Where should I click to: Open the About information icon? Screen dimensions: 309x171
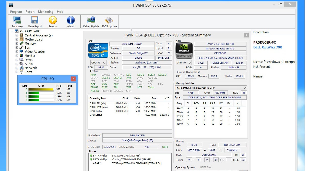click(x=71, y=22)
